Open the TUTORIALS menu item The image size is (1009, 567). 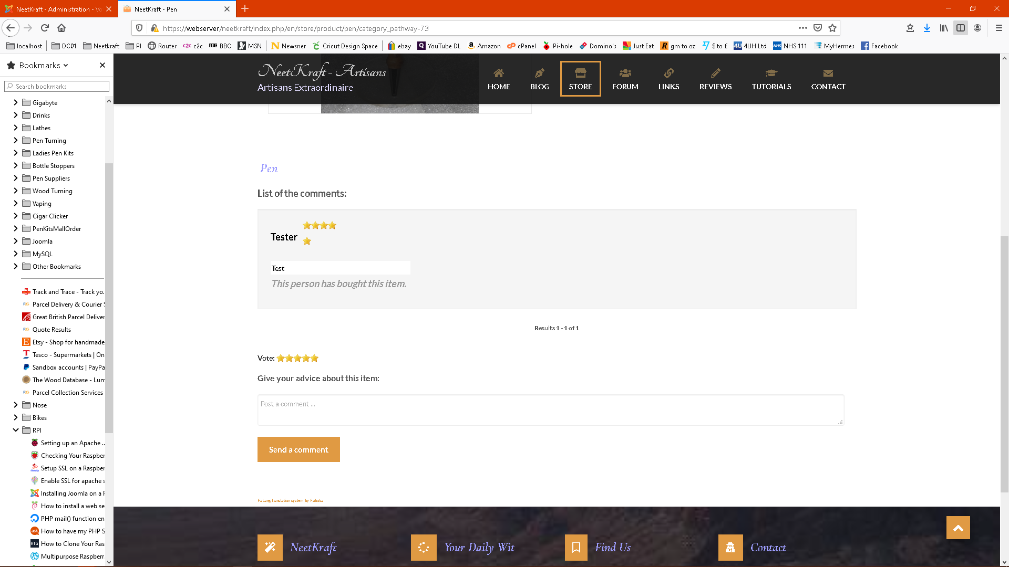pyautogui.click(x=771, y=79)
